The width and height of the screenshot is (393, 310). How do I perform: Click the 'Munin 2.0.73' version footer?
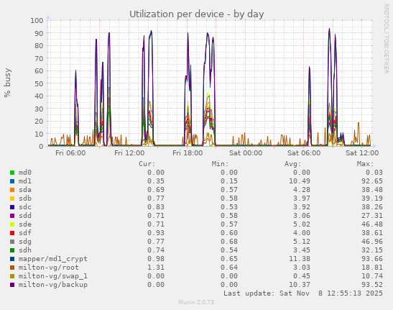tap(196, 302)
